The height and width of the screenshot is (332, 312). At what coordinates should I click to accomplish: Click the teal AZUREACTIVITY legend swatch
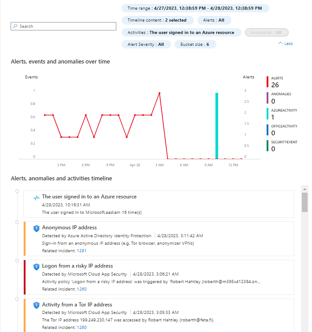(x=267, y=114)
